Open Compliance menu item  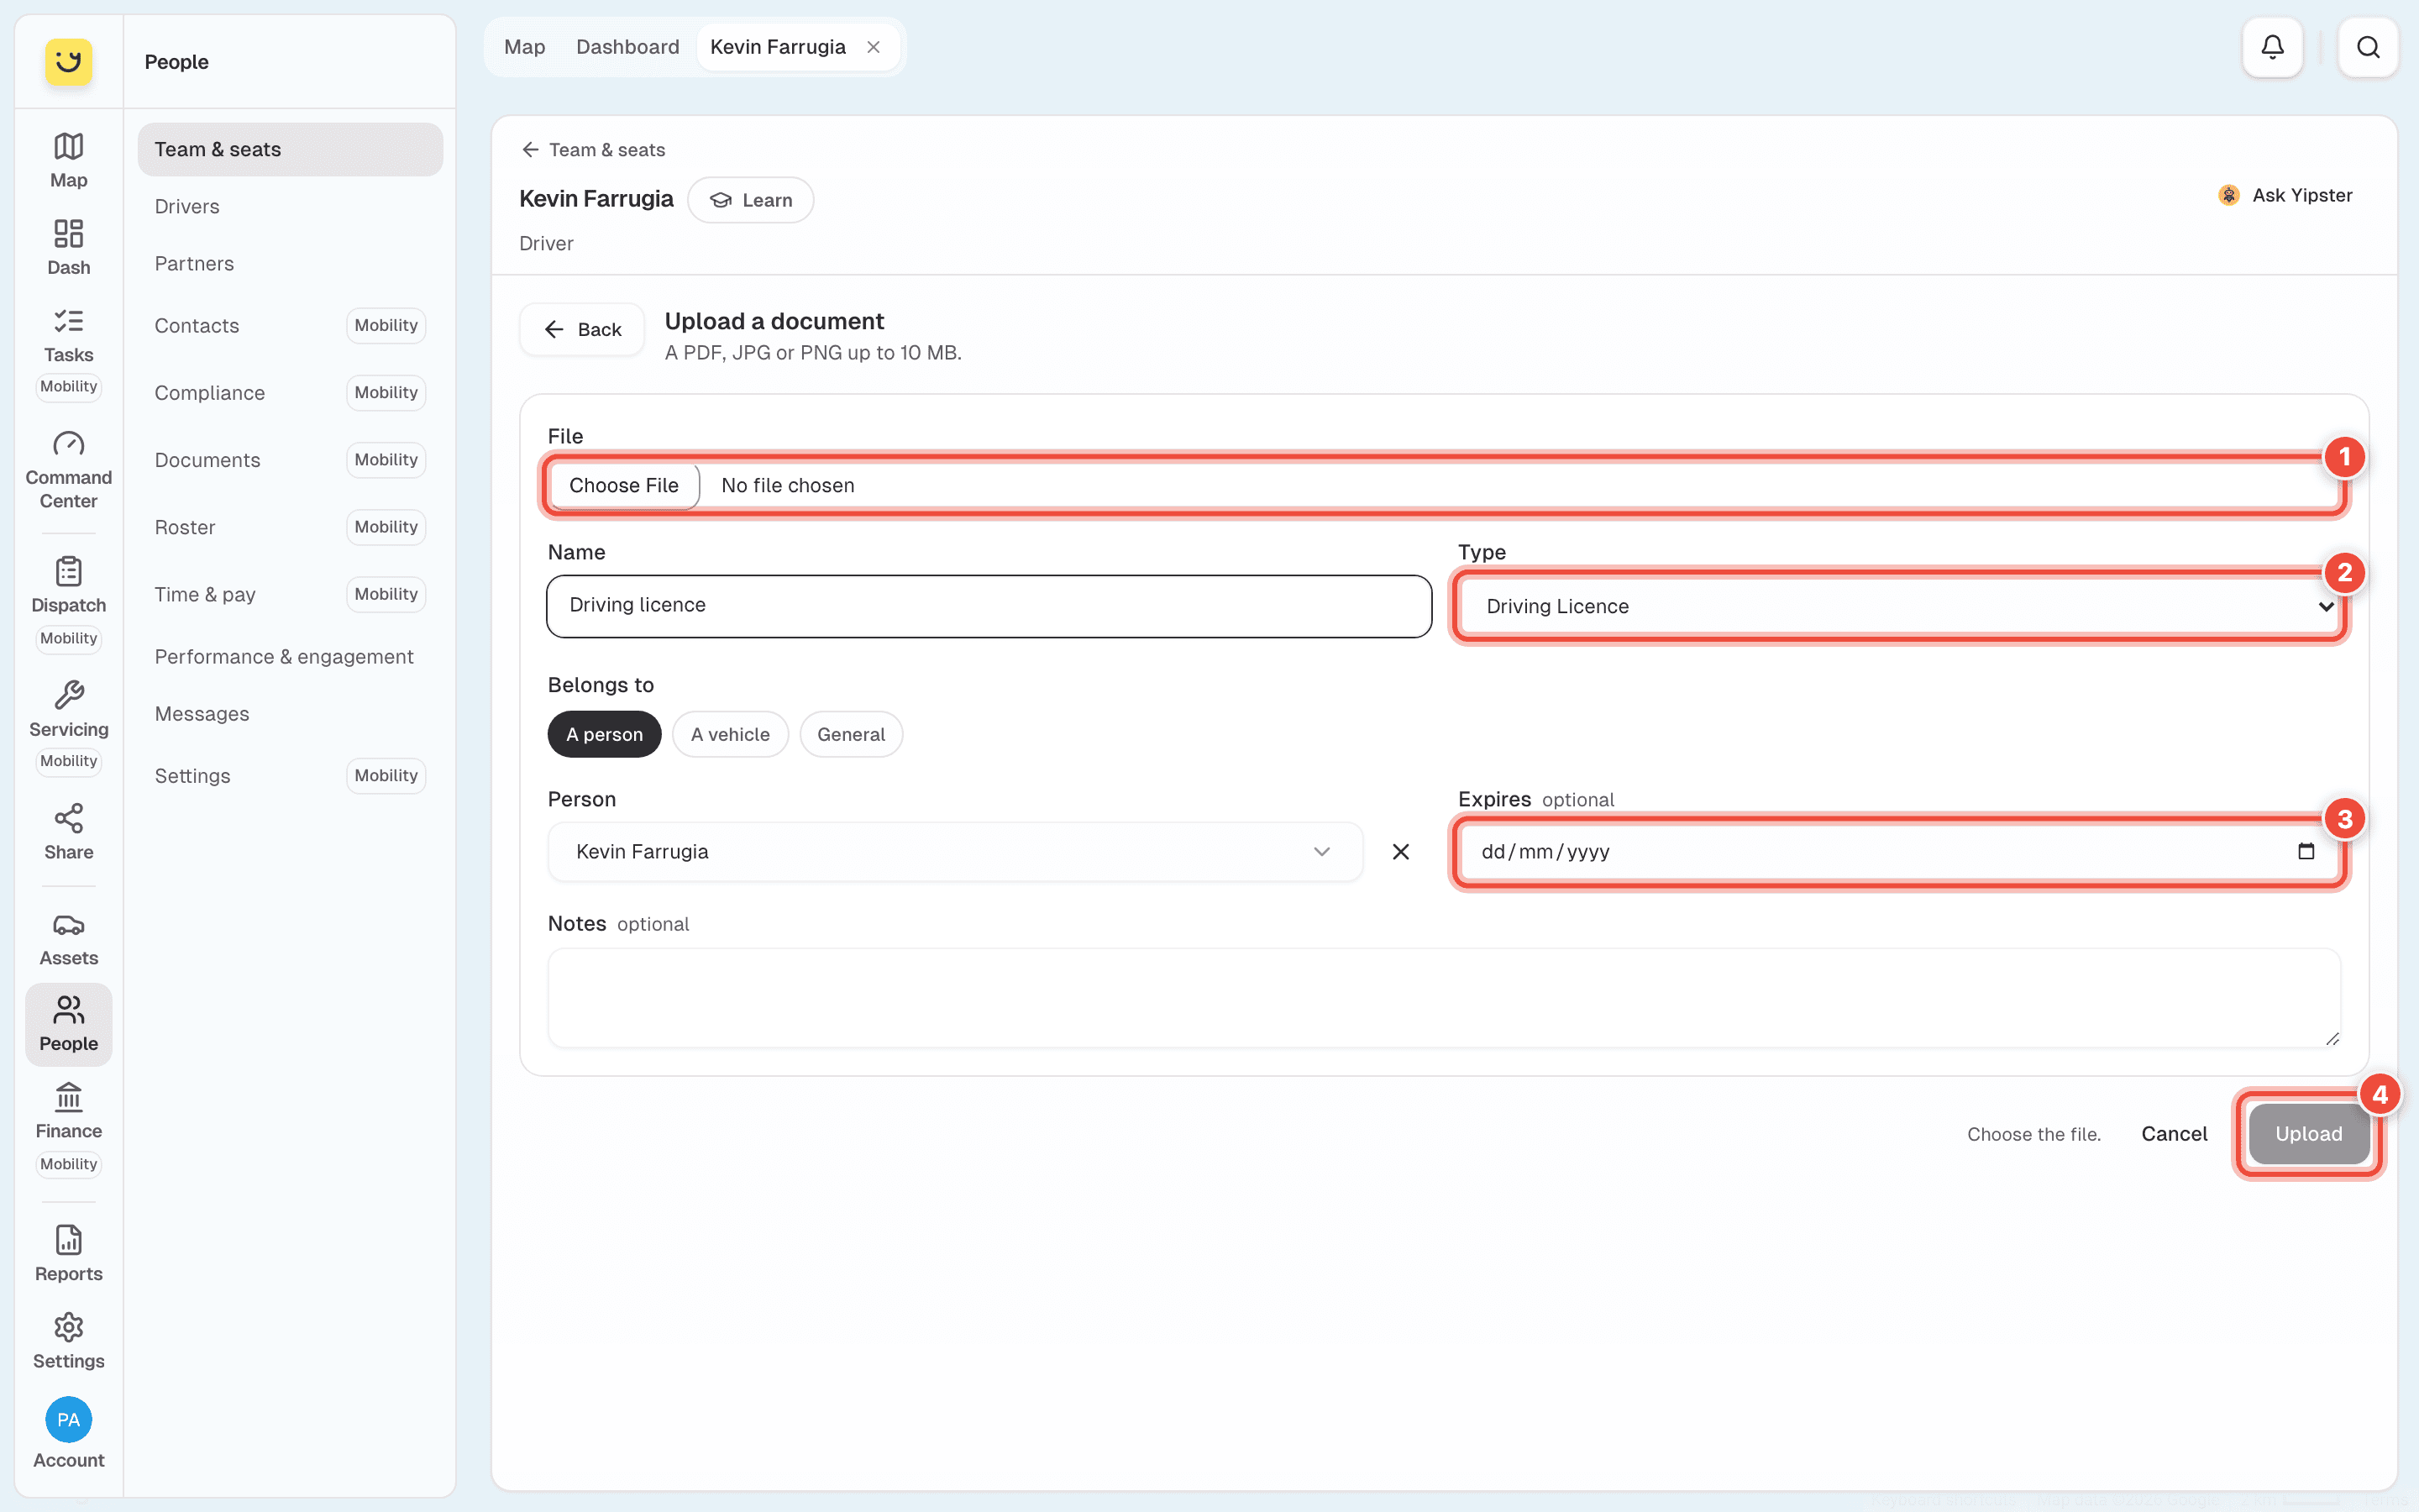pyautogui.click(x=290, y=392)
